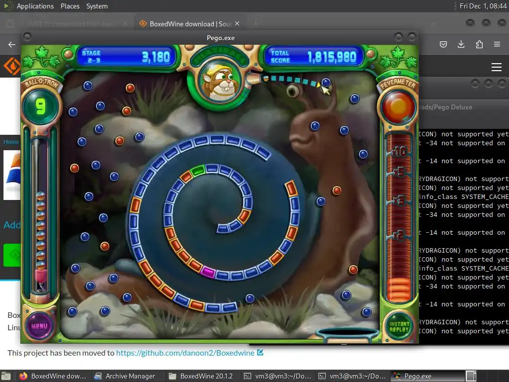This screenshot has width=509, height=382.
Task: Click the x10 marker on Fevermeter
Action: click(x=399, y=151)
